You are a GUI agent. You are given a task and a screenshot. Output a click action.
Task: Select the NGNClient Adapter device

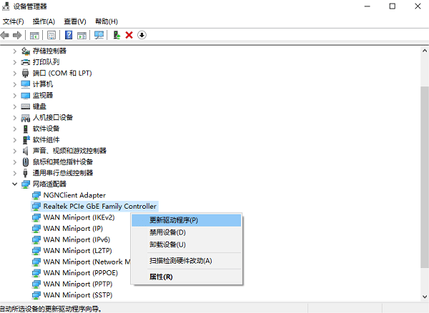74,195
